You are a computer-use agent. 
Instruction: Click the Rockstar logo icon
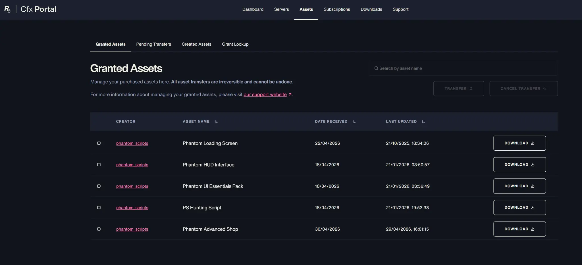click(8, 9)
